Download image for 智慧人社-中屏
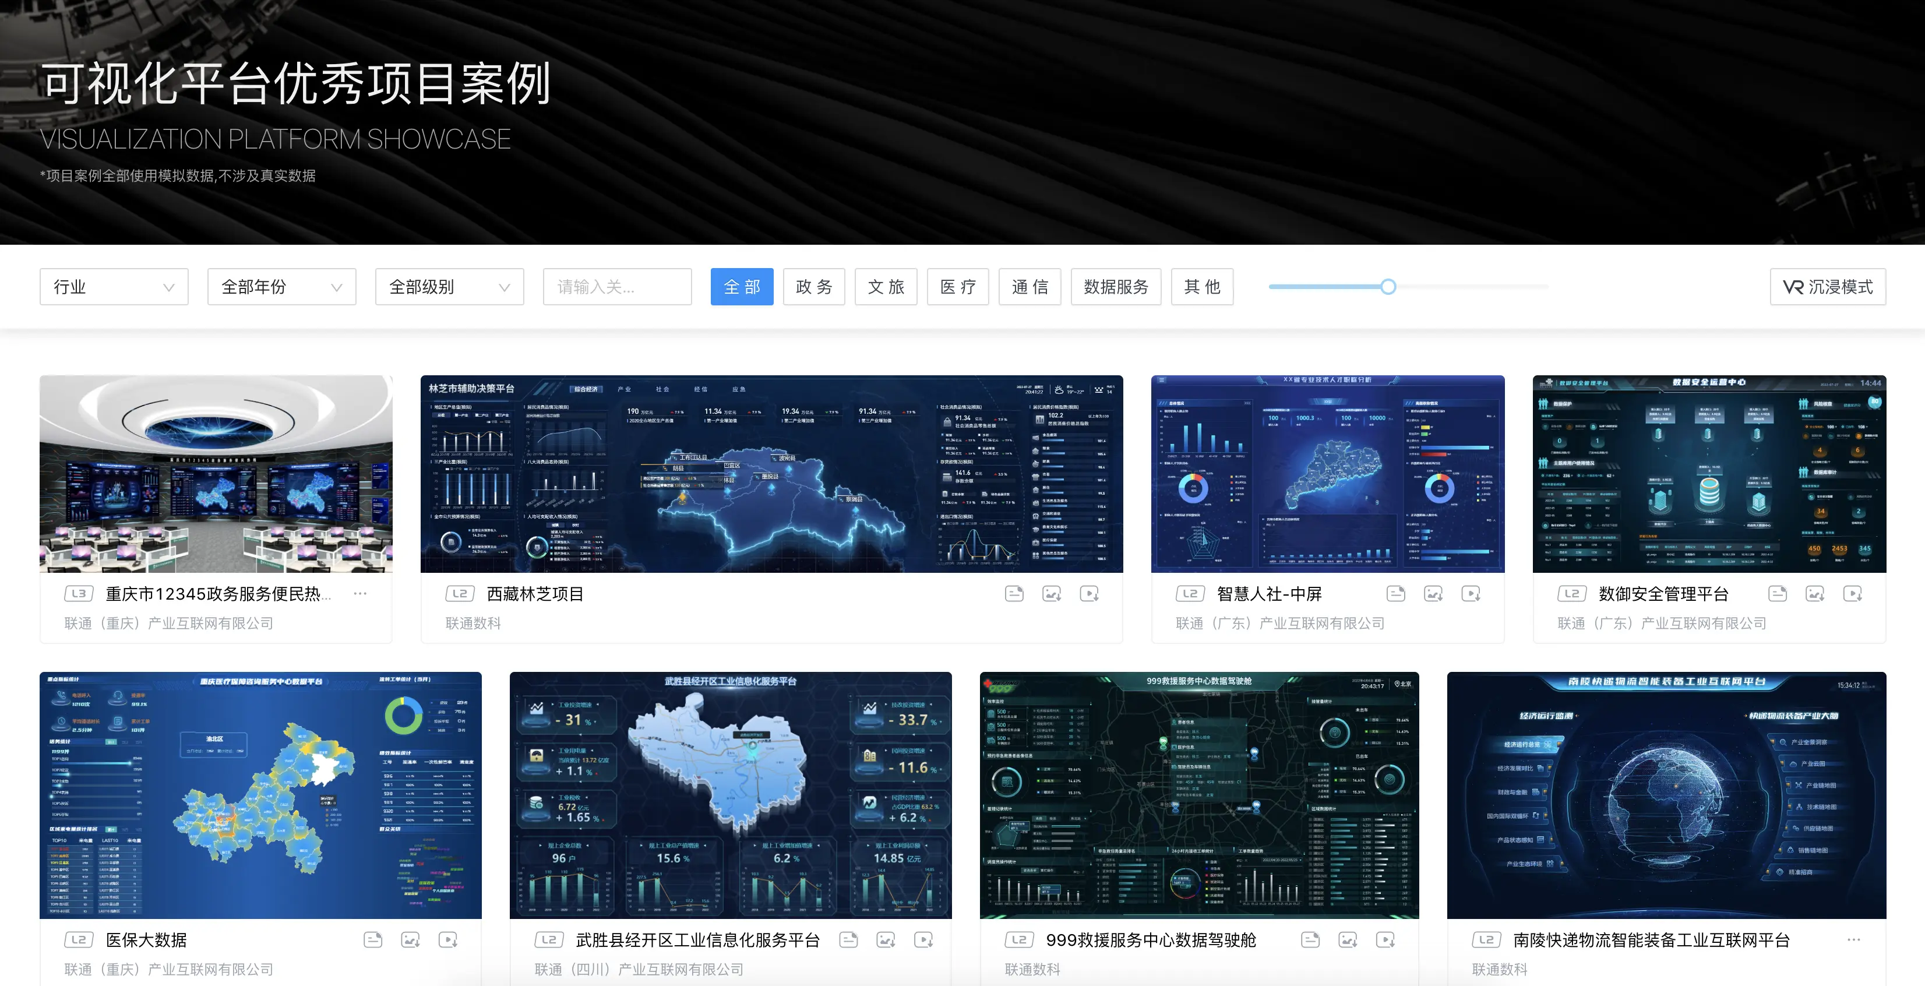Screen dimensions: 1925x986 [x=1433, y=594]
